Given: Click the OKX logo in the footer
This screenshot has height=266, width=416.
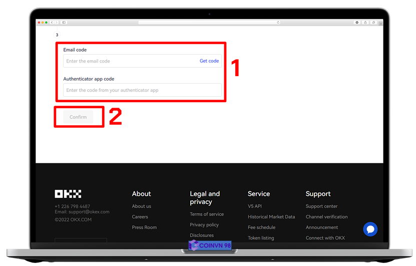Looking at the screenshot, I should [x=68, y=194].
